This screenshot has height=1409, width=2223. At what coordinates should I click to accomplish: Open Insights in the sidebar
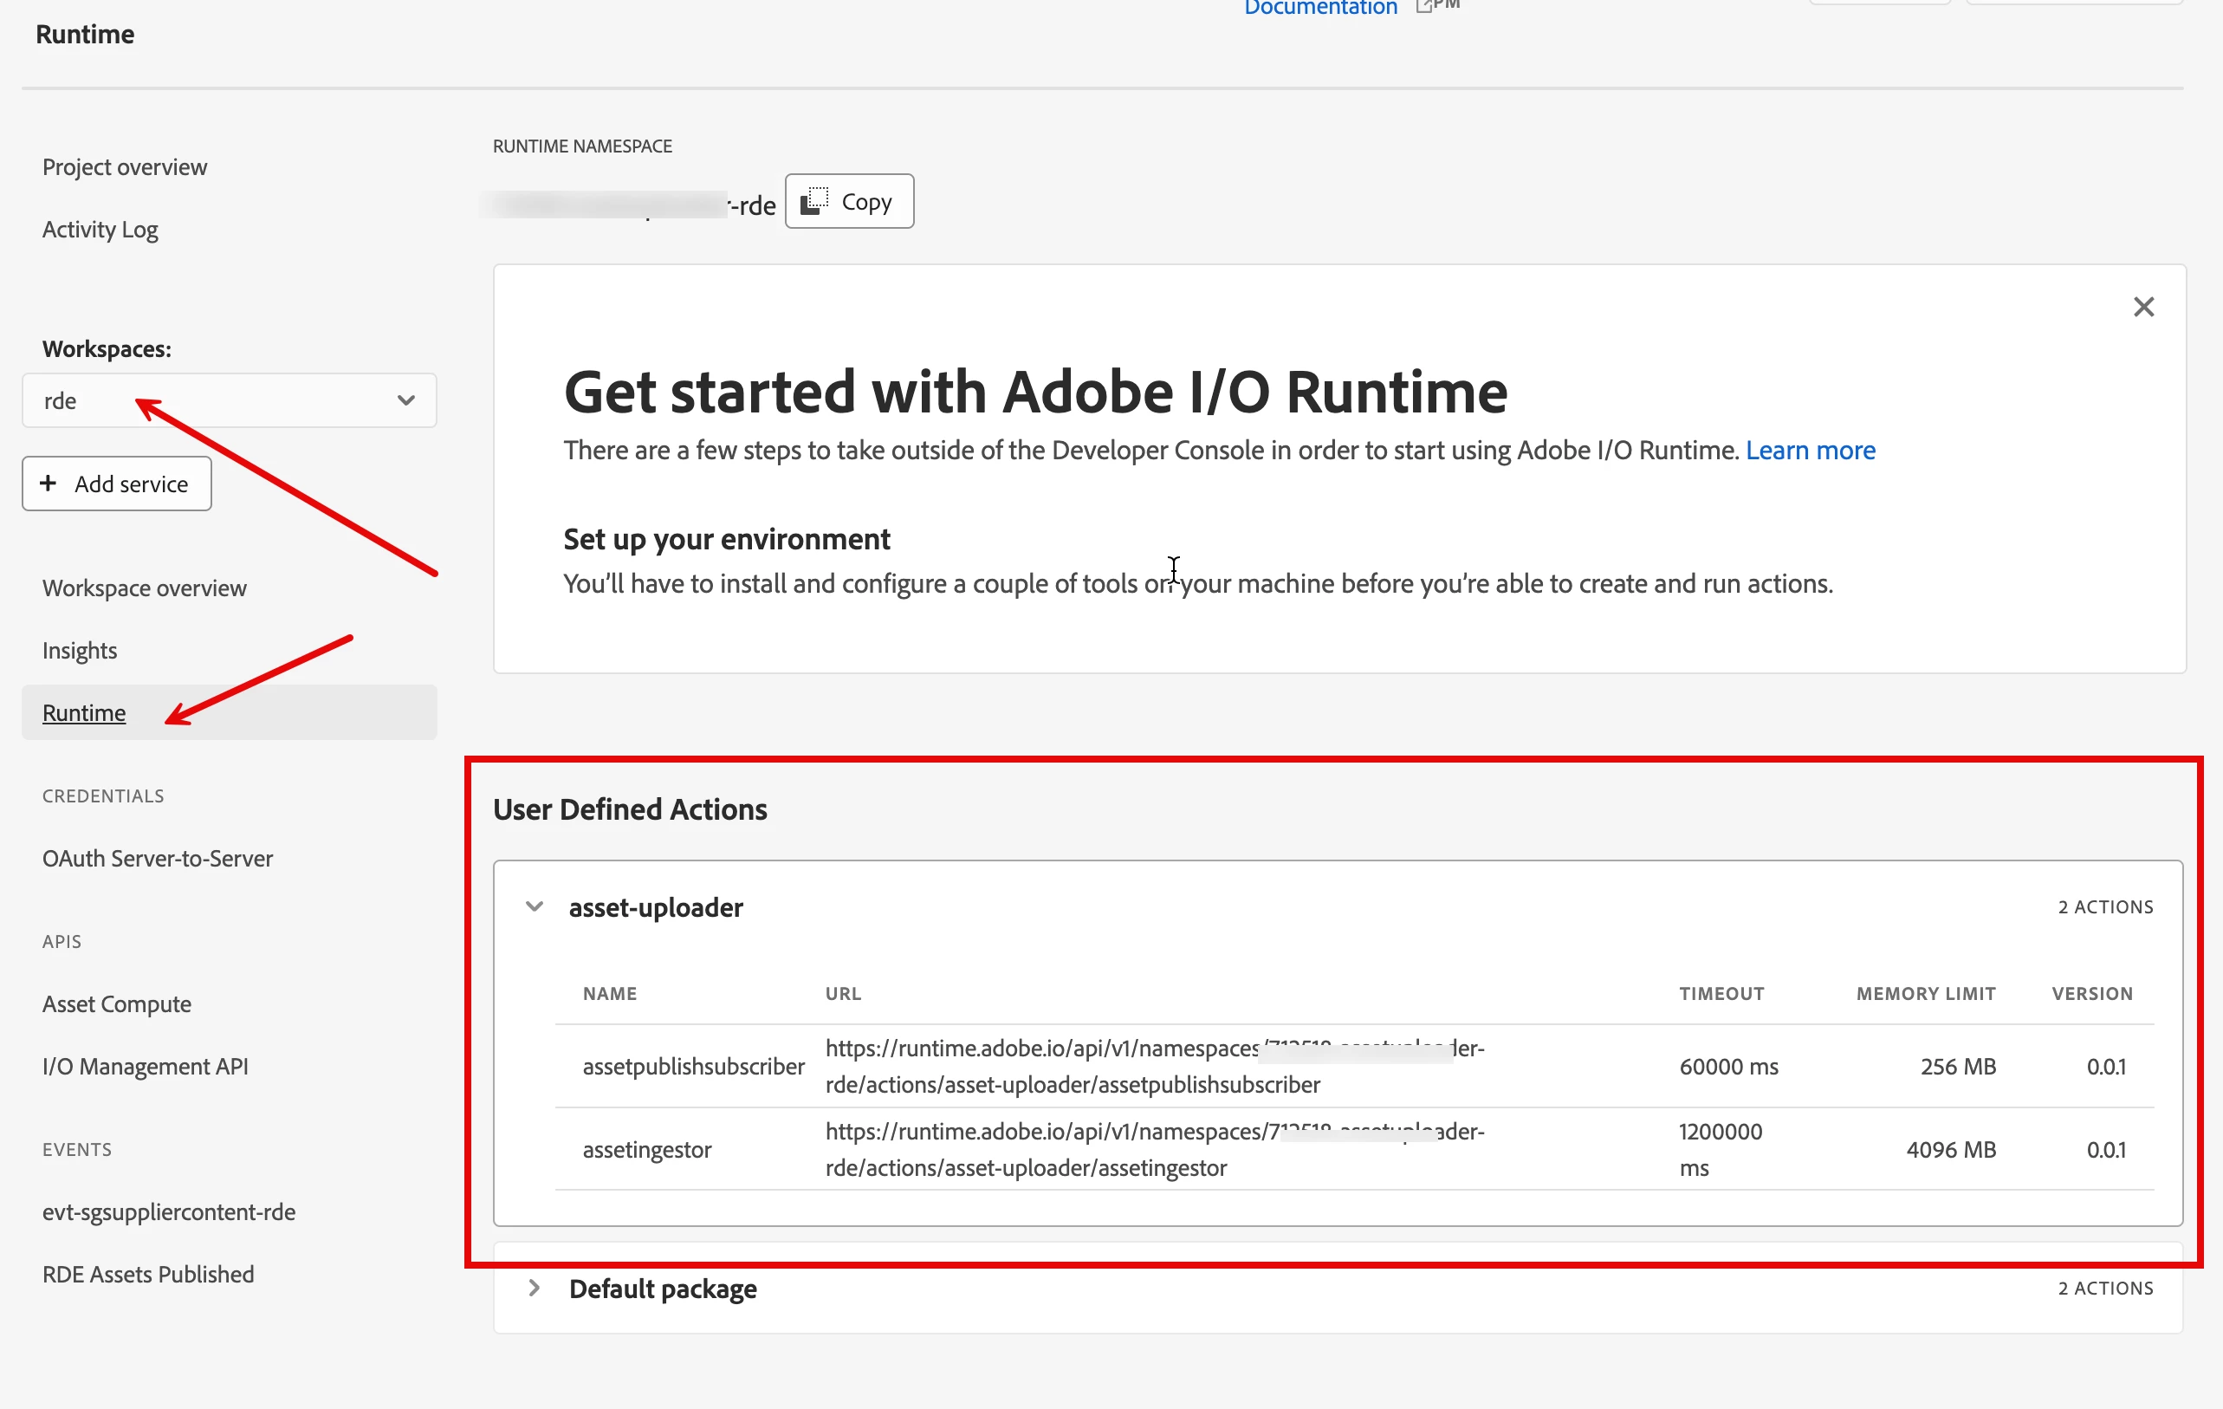tap(80, 650)
